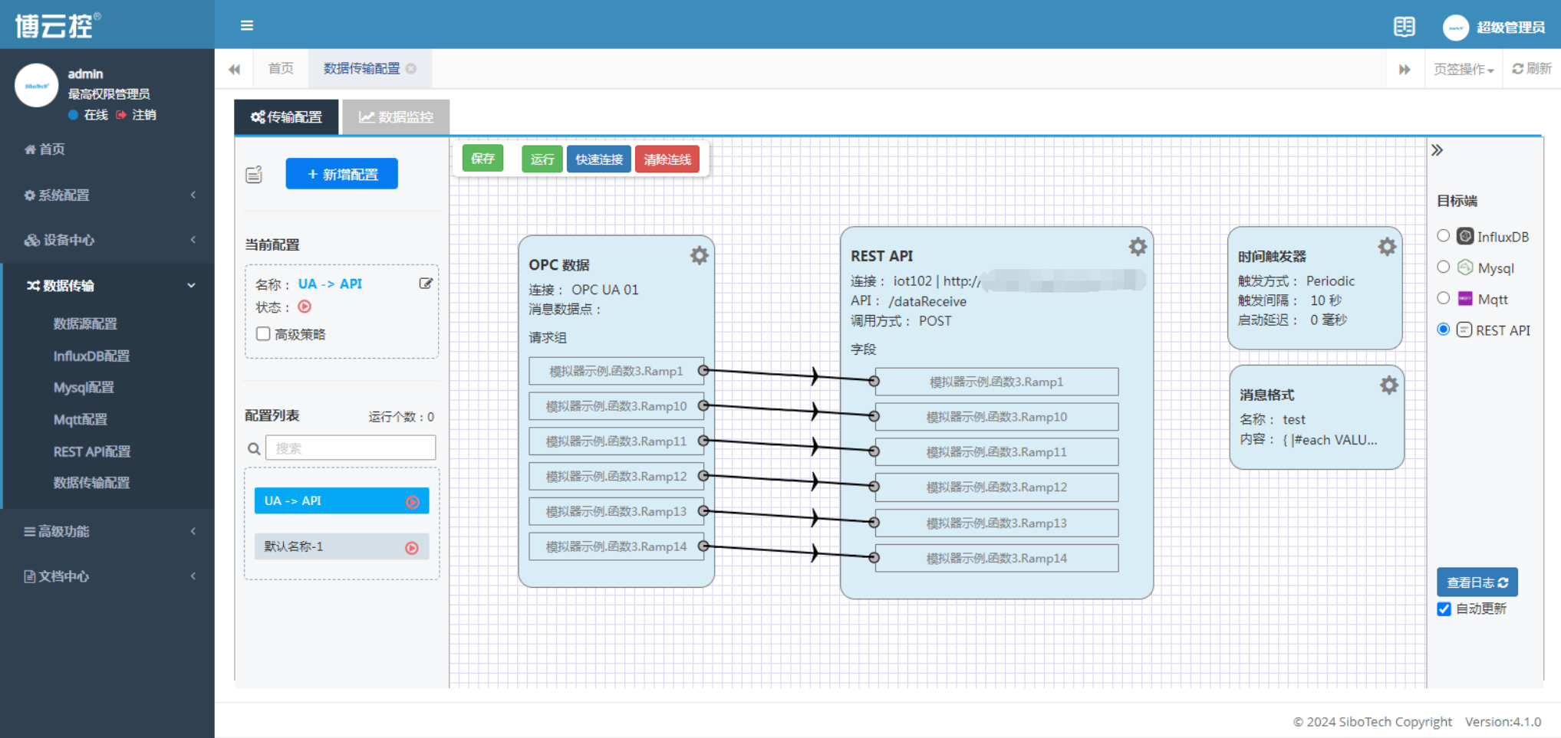Viewport: 1561px width, 738px height.
Task: Switch to the 首页 page tab
Action: [281, 69]
